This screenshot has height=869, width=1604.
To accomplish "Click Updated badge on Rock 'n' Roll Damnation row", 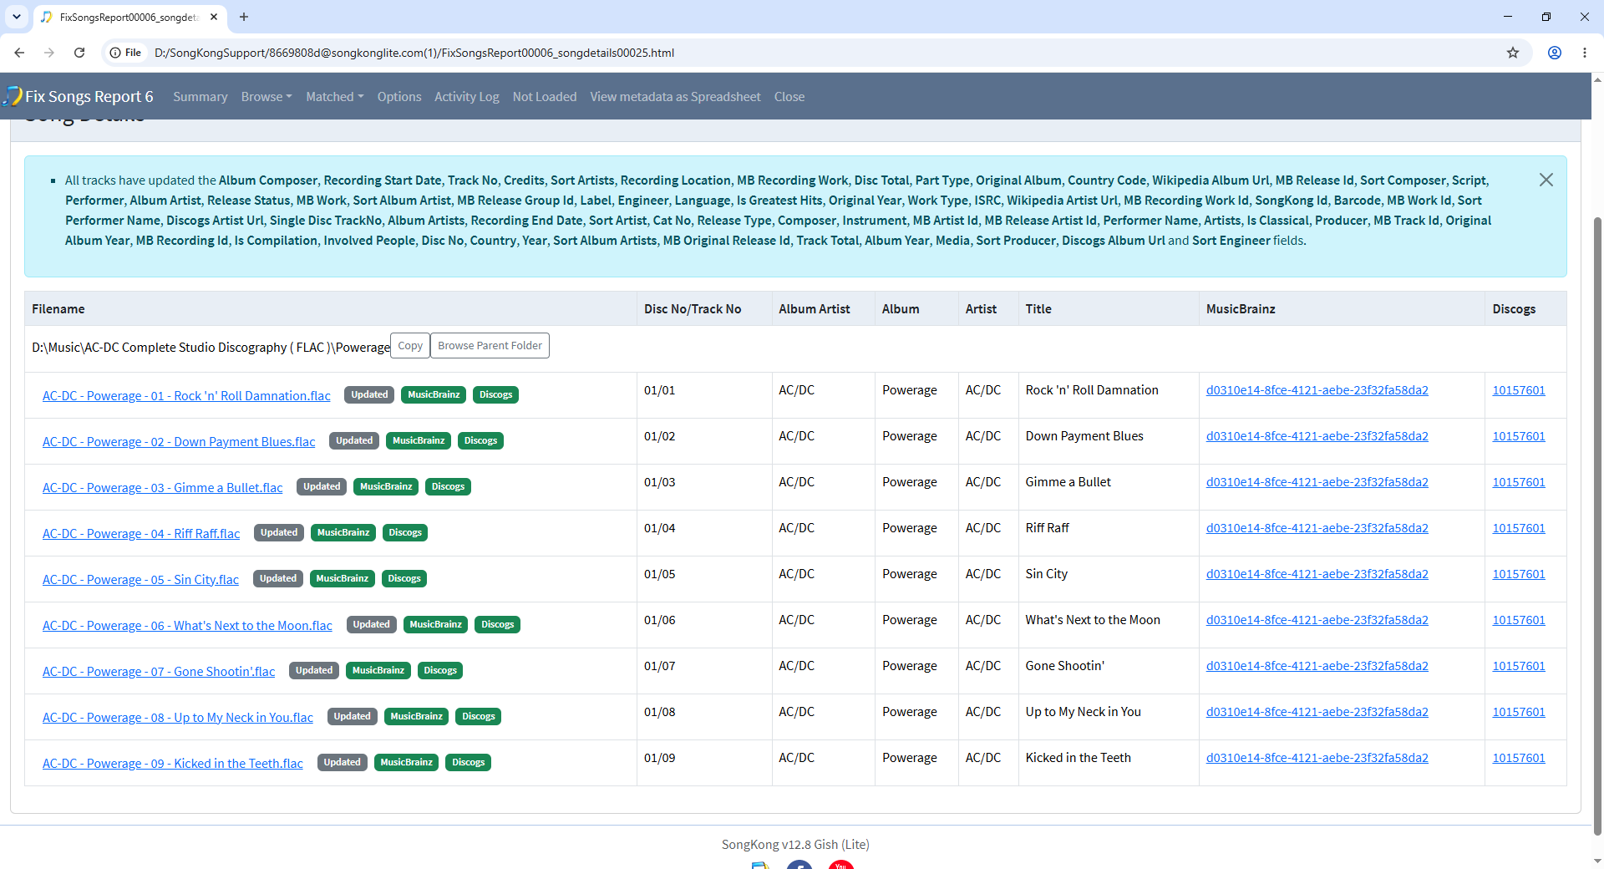I will click(x=369, y=395).
